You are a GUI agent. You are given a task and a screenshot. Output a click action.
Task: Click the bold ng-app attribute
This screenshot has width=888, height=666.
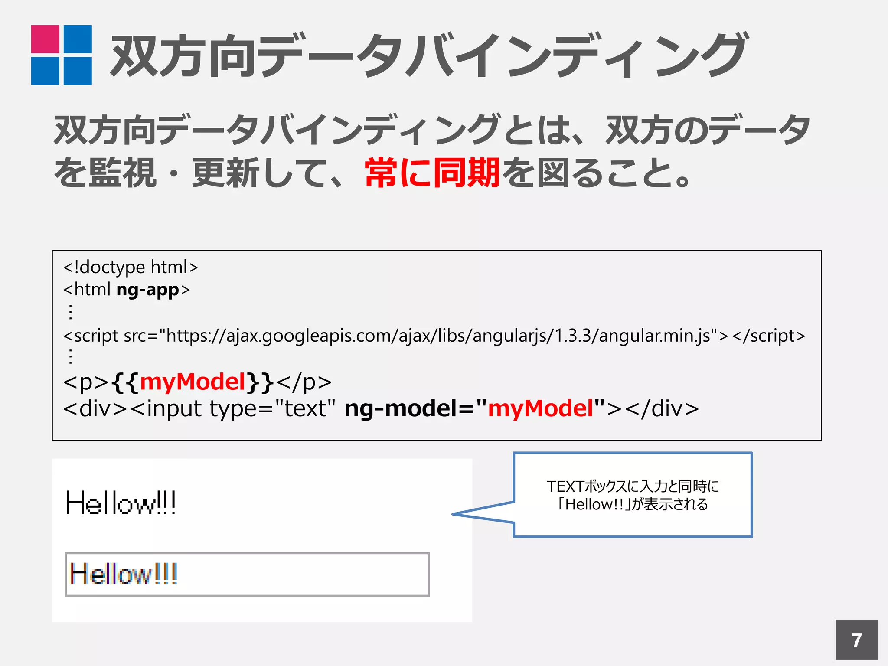pyautogui.click(x=148, y=290)
